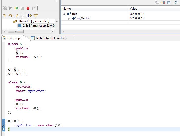This screenshot has width=180, height=136.
Task: Collapse the 'this' variable node
Action: click(x=64, y=14)
